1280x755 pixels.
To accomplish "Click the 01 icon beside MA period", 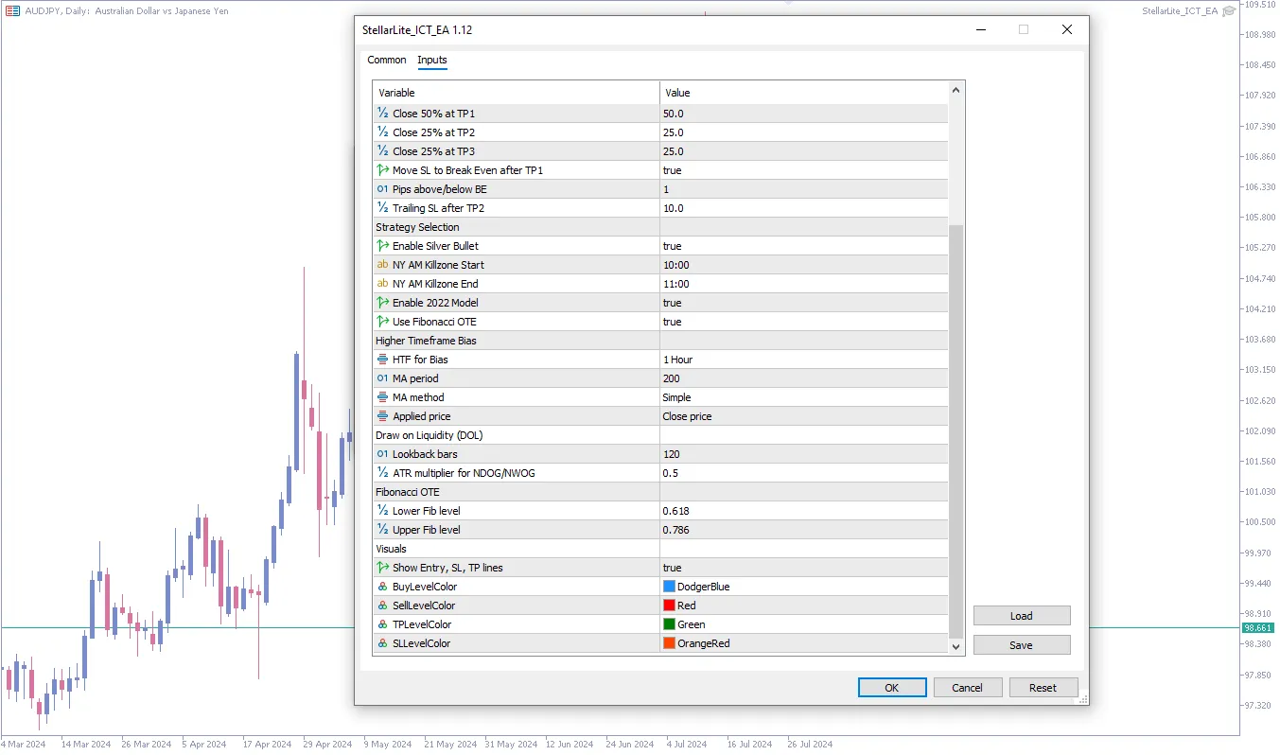I will (383, 378).
